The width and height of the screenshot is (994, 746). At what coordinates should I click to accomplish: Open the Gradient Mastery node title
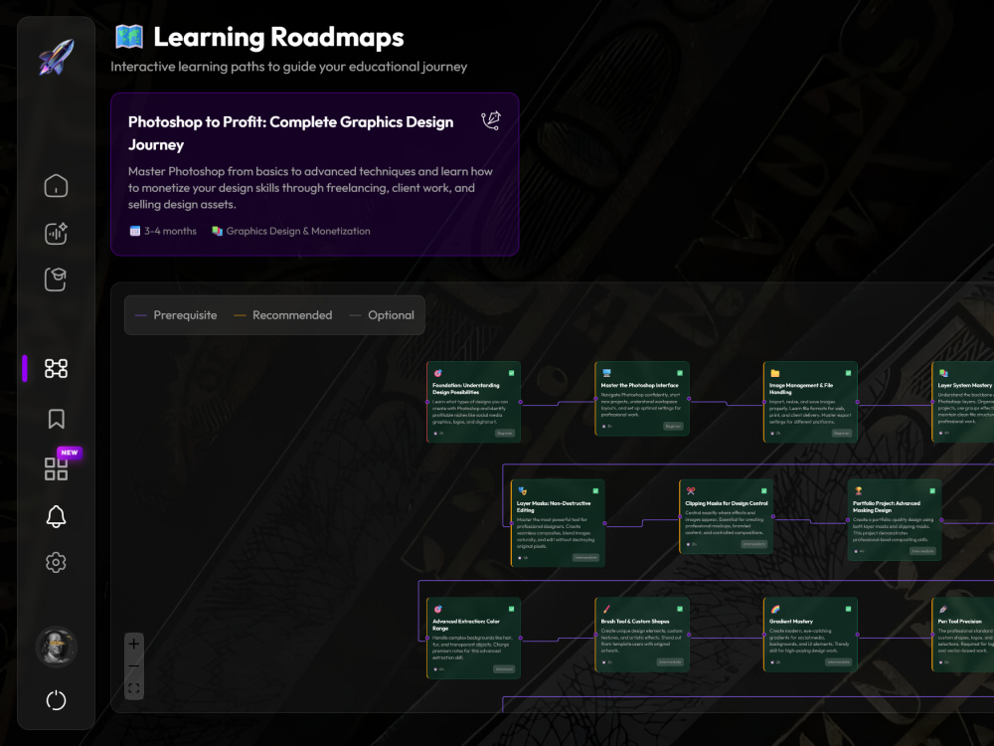click(x=791, y=621)
